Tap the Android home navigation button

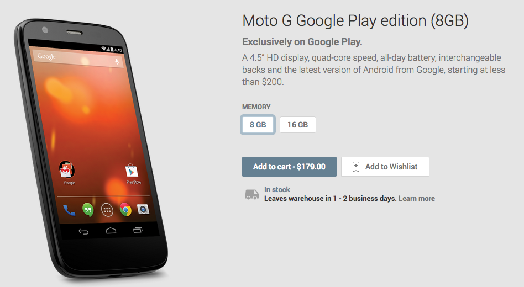coord(111,231)
